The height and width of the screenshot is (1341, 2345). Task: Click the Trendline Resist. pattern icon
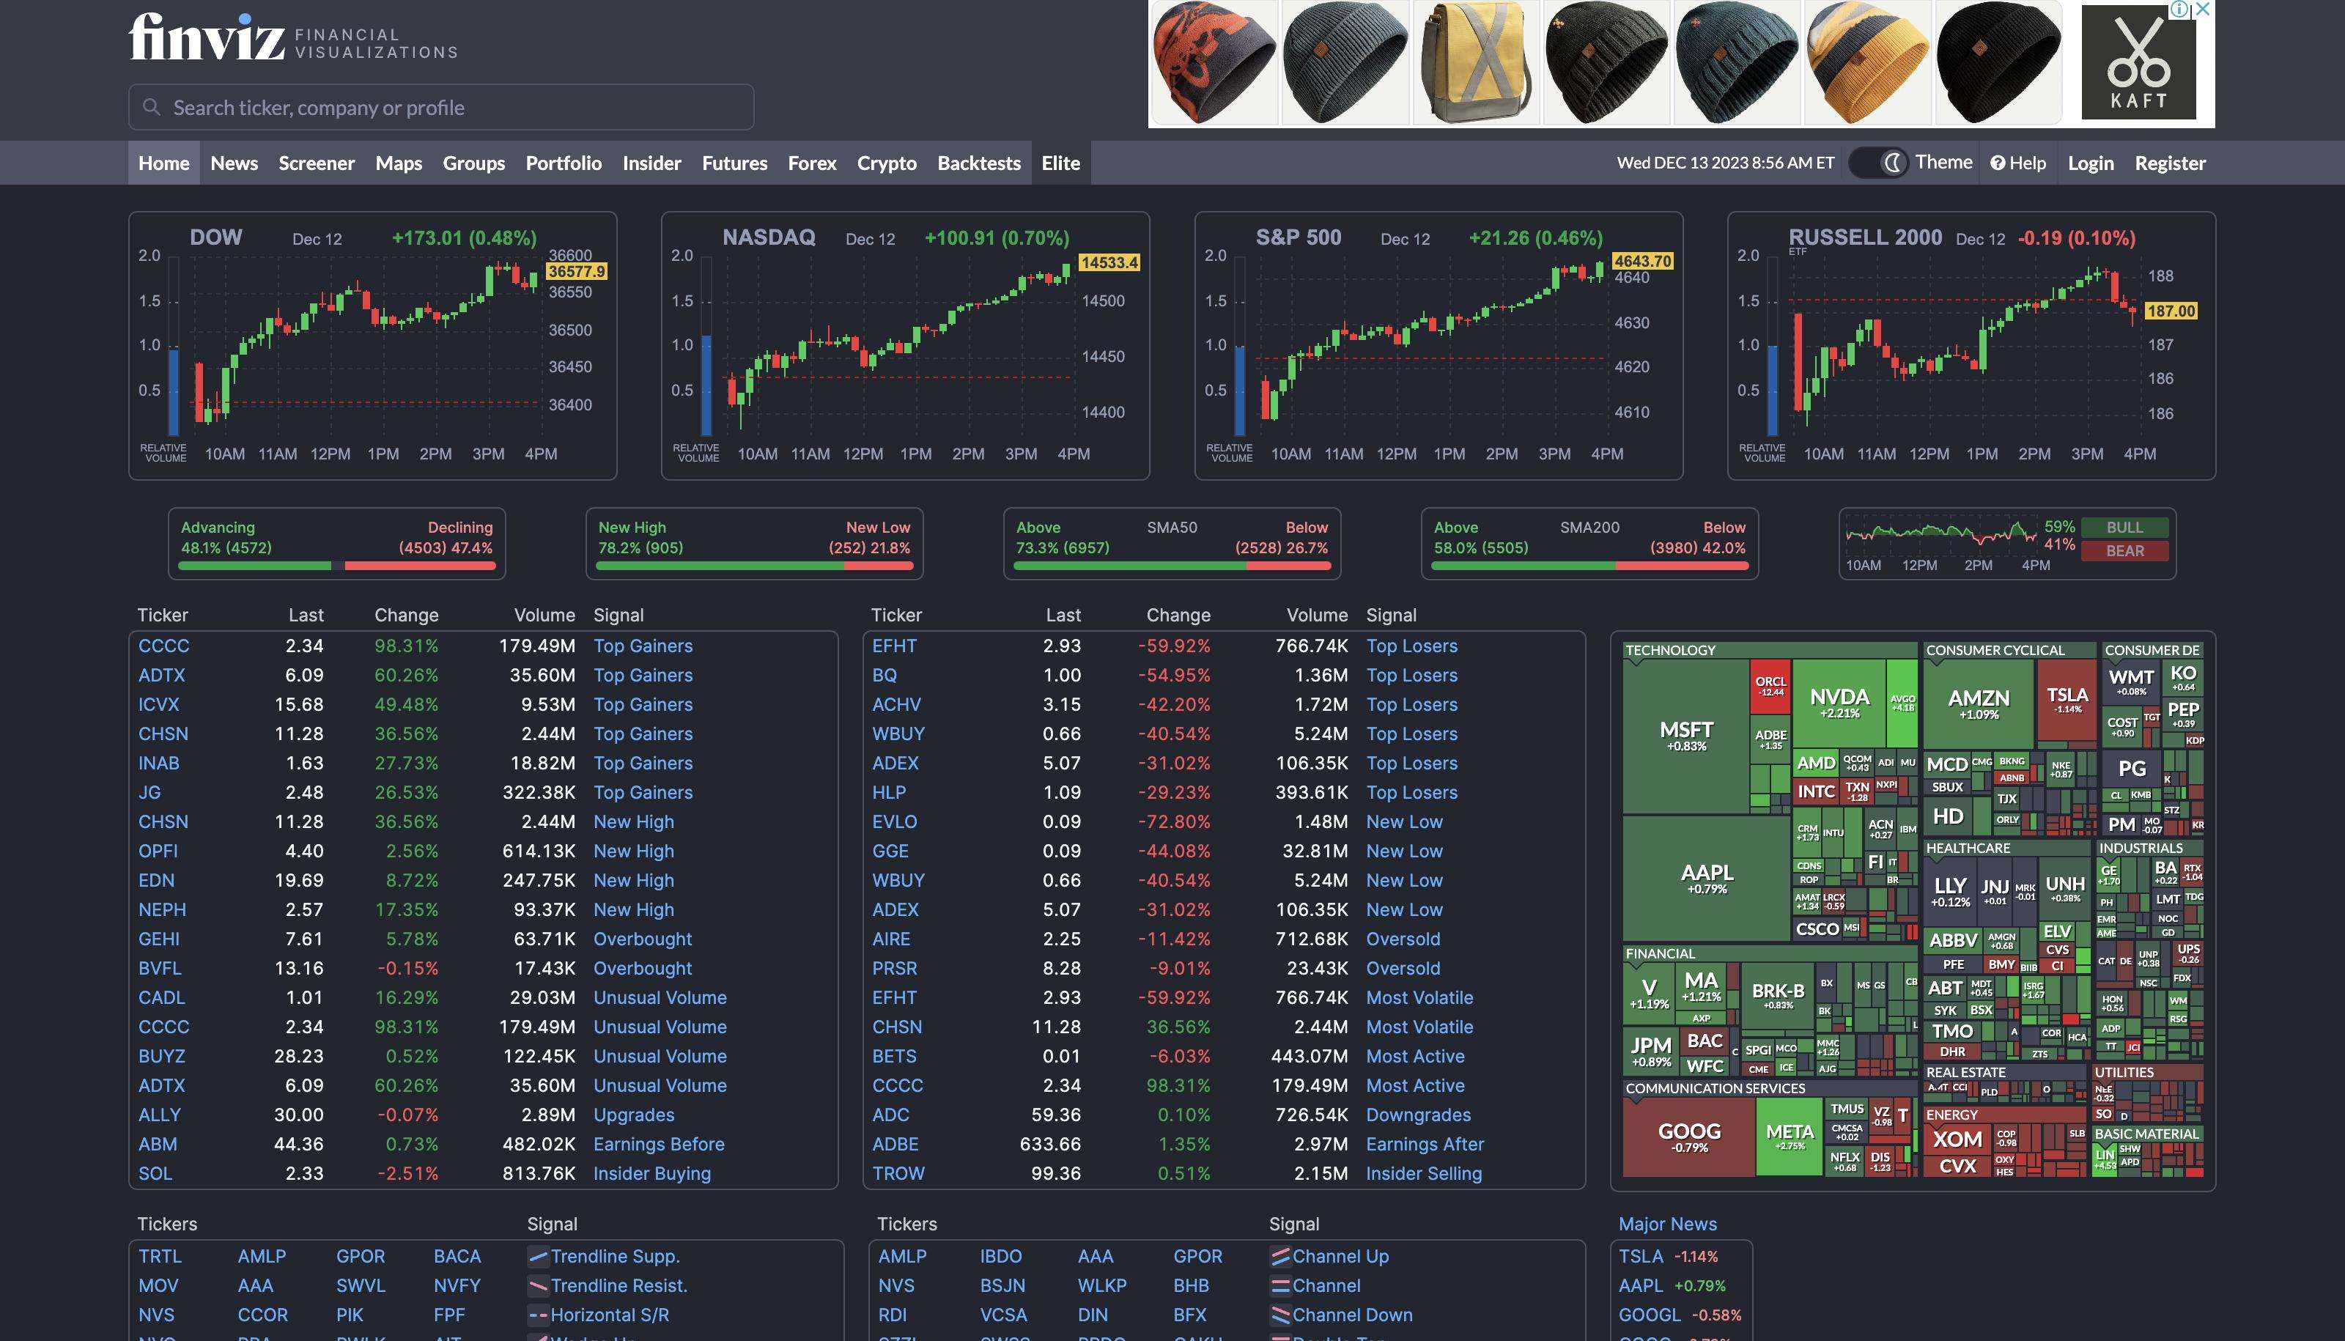(537, 1286)
